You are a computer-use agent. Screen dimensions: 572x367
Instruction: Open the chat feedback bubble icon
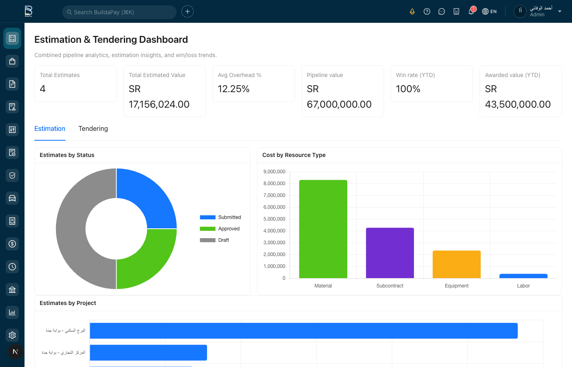(x=441, y=11)
